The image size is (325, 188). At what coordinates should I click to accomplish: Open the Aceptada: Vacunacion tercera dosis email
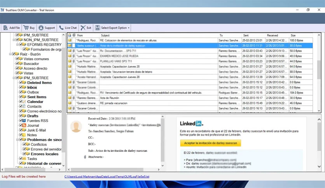190,71
